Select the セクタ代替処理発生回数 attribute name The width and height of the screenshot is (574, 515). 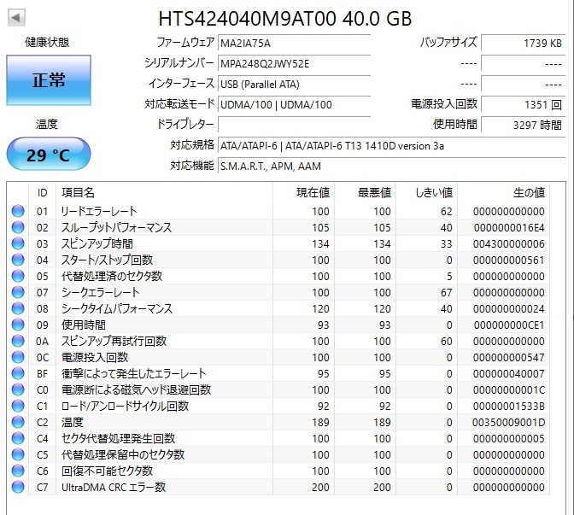pyautogui.click(x=118, y=438)
